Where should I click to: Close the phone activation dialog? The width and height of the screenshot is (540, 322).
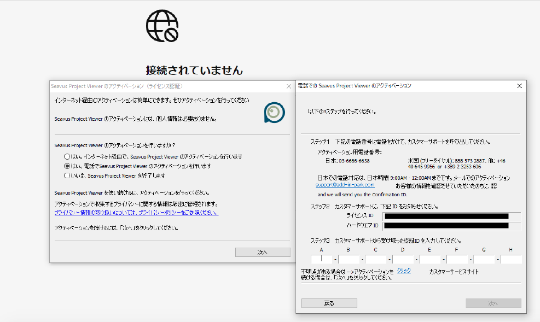coord(519,86)
